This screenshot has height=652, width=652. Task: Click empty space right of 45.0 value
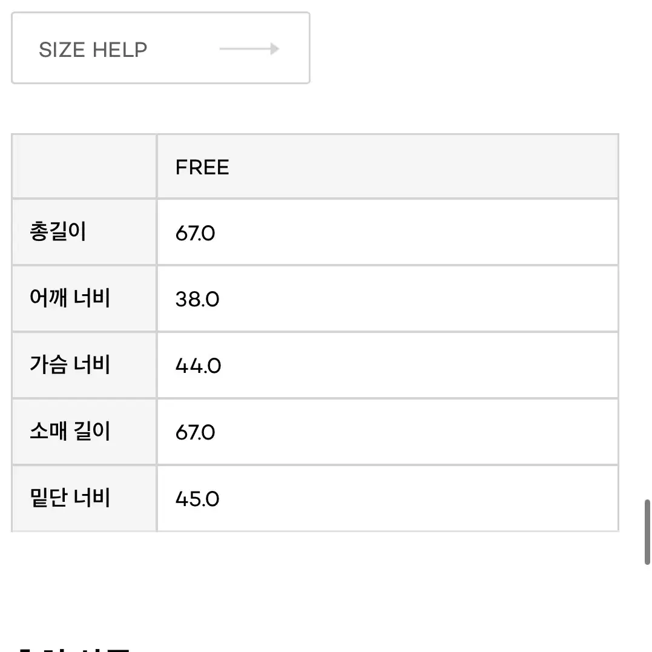coord(418,499)
